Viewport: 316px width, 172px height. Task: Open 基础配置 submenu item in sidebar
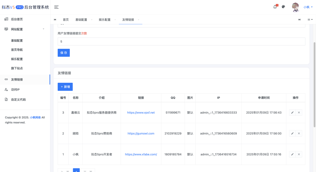17,40
